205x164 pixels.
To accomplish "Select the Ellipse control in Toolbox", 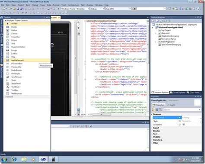I will point(27,40).
